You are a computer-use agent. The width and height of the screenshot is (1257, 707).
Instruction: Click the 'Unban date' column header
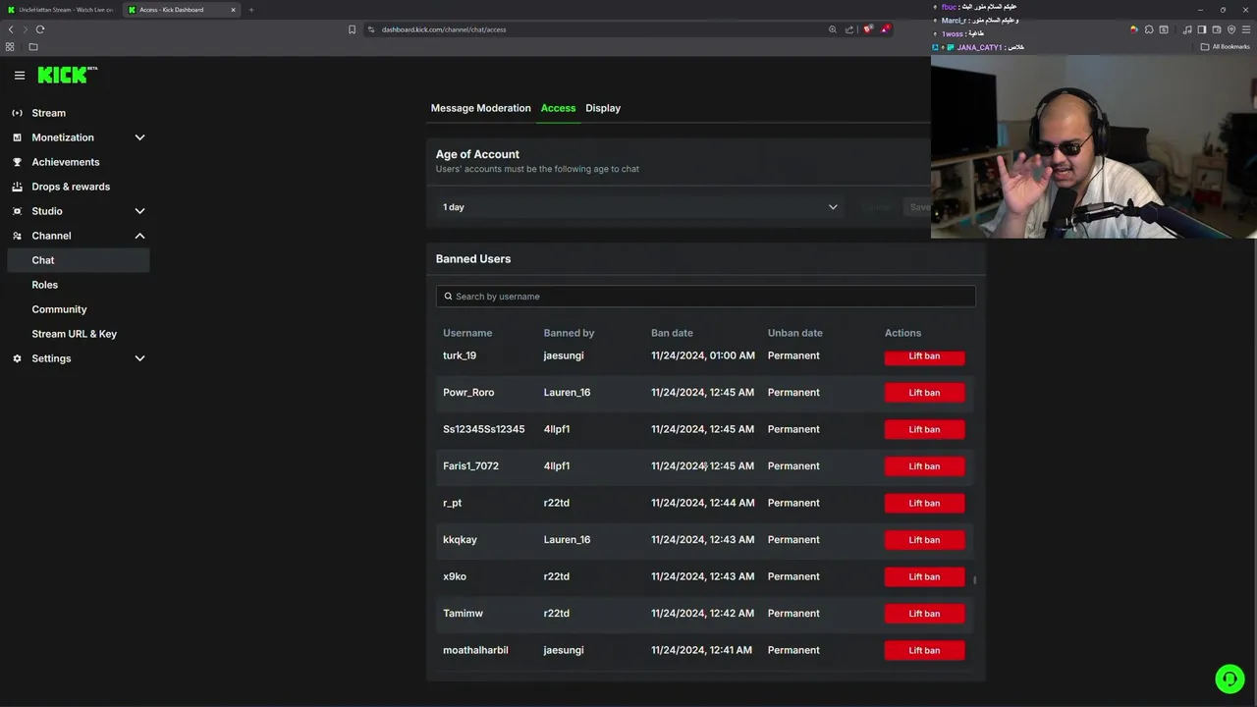tap(795, 333)
